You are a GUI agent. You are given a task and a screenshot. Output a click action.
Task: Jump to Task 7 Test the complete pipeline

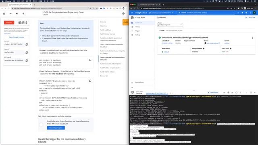pos(110,68)
